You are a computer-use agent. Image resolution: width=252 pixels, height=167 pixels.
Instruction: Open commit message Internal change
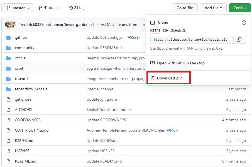pos(100,89)
